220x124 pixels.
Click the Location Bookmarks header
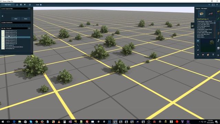[x=15, y=23]
